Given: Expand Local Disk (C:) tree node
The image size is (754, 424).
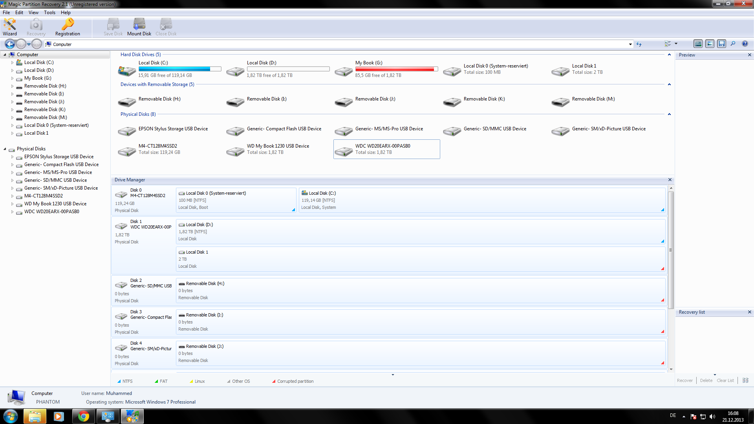Looking at the screenshot, I should pos(12,62).
